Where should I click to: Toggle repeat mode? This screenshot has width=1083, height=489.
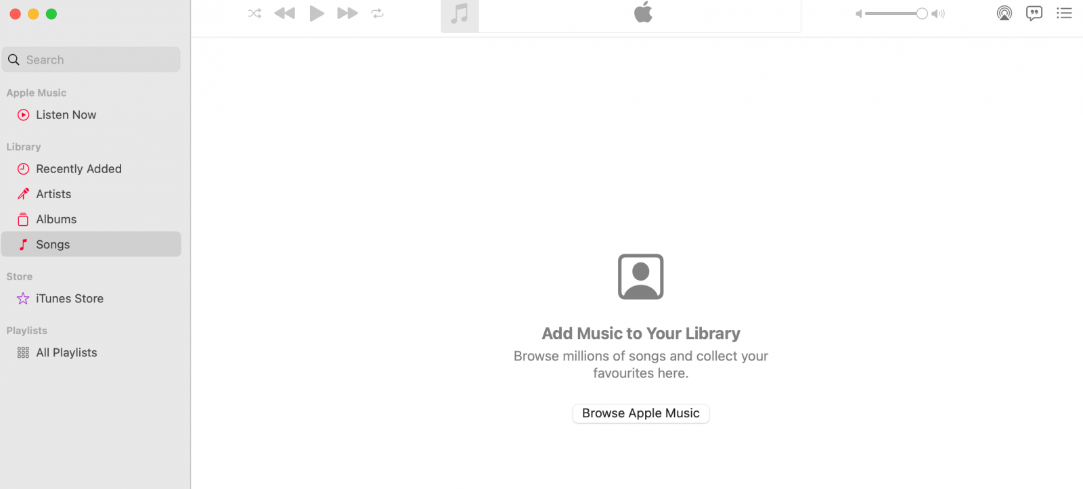tap(378, 14)
